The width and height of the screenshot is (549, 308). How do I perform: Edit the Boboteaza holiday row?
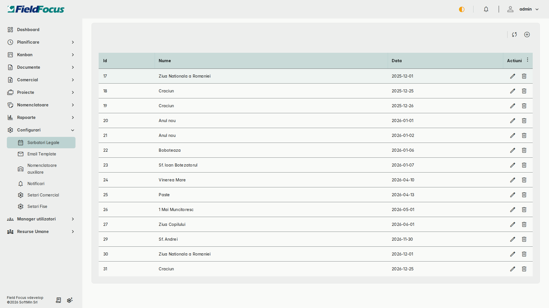[512, 150]
